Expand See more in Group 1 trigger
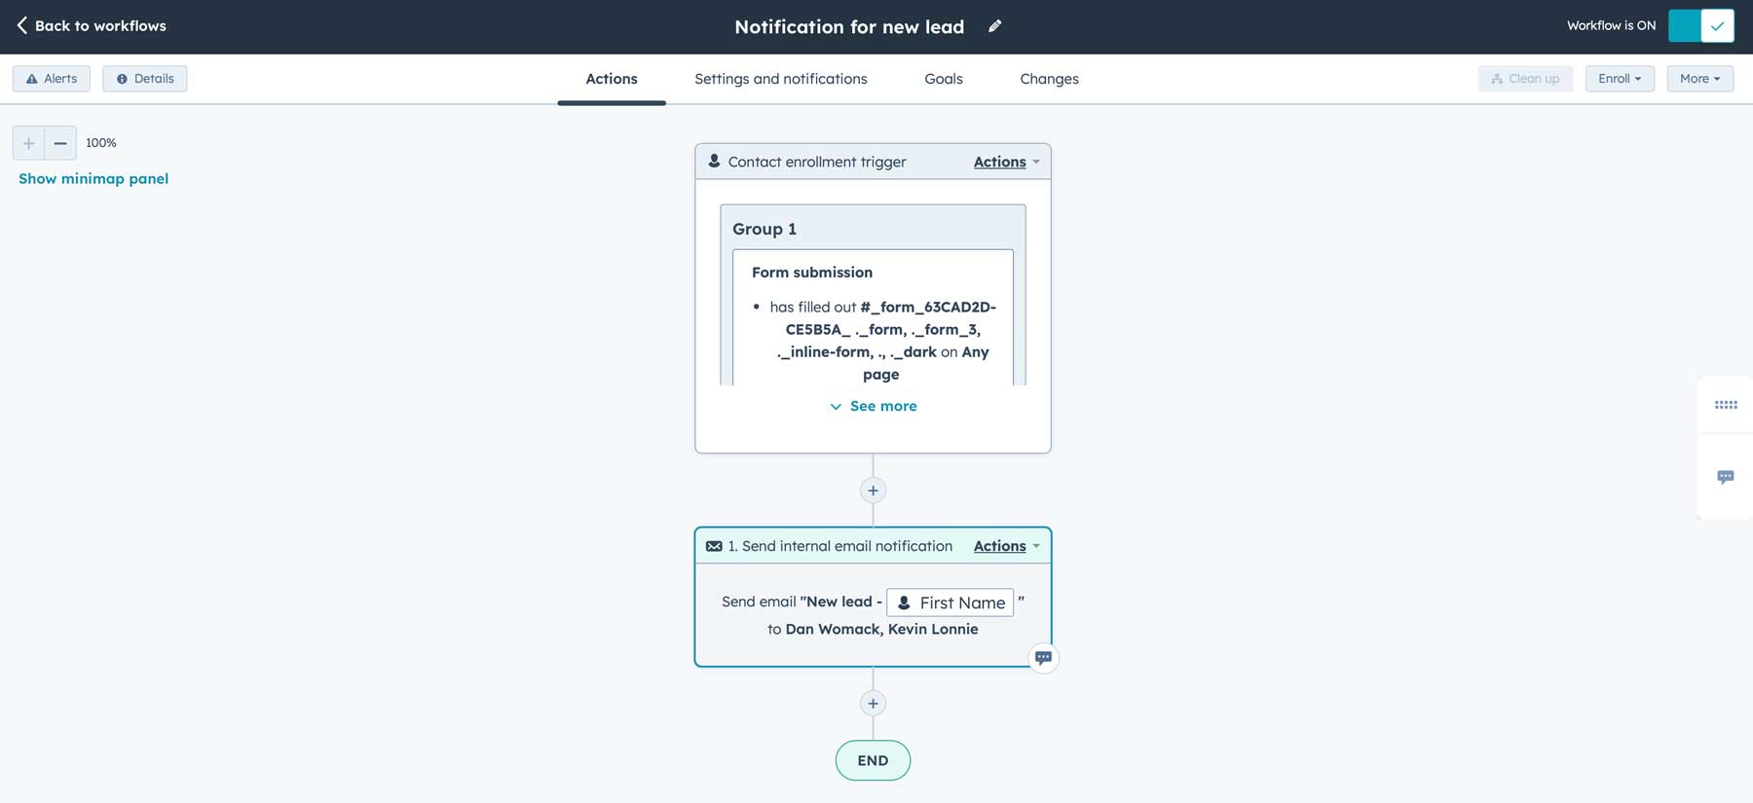This screenshot has height=803, width=1753. [x=874, y=406]
